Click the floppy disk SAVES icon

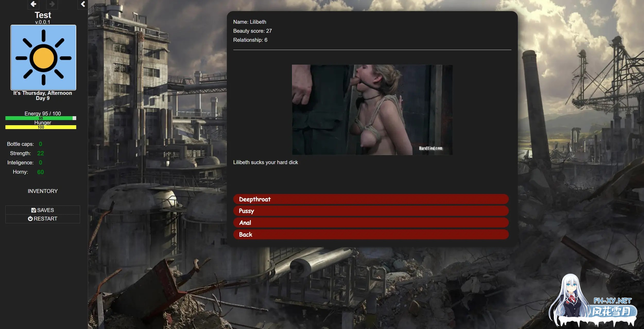pos(33,210)
